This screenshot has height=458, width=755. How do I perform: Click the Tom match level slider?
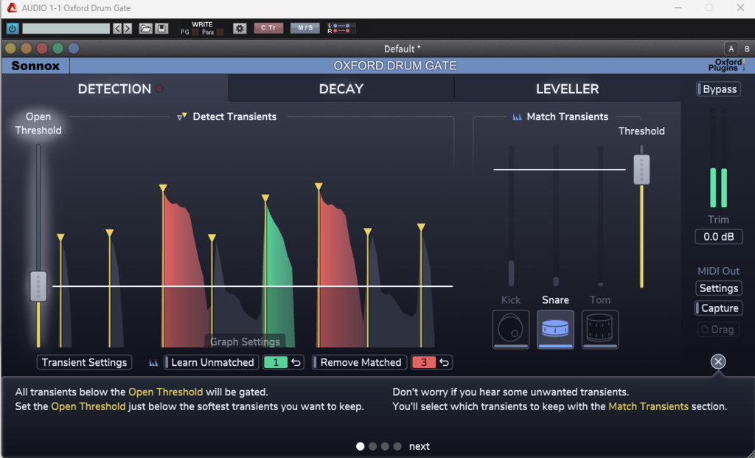point(600,216)
